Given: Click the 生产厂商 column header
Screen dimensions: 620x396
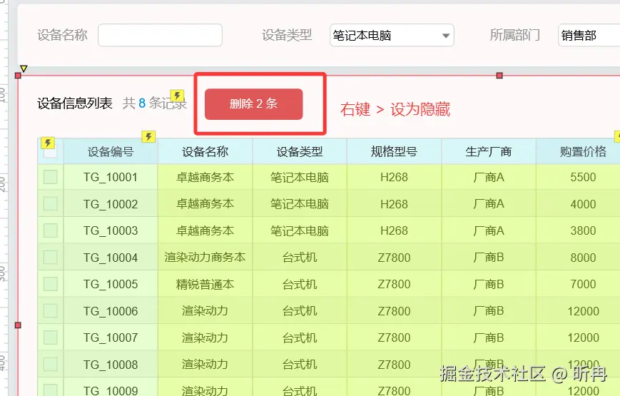Looking at the screenshot, I should 489,151.
